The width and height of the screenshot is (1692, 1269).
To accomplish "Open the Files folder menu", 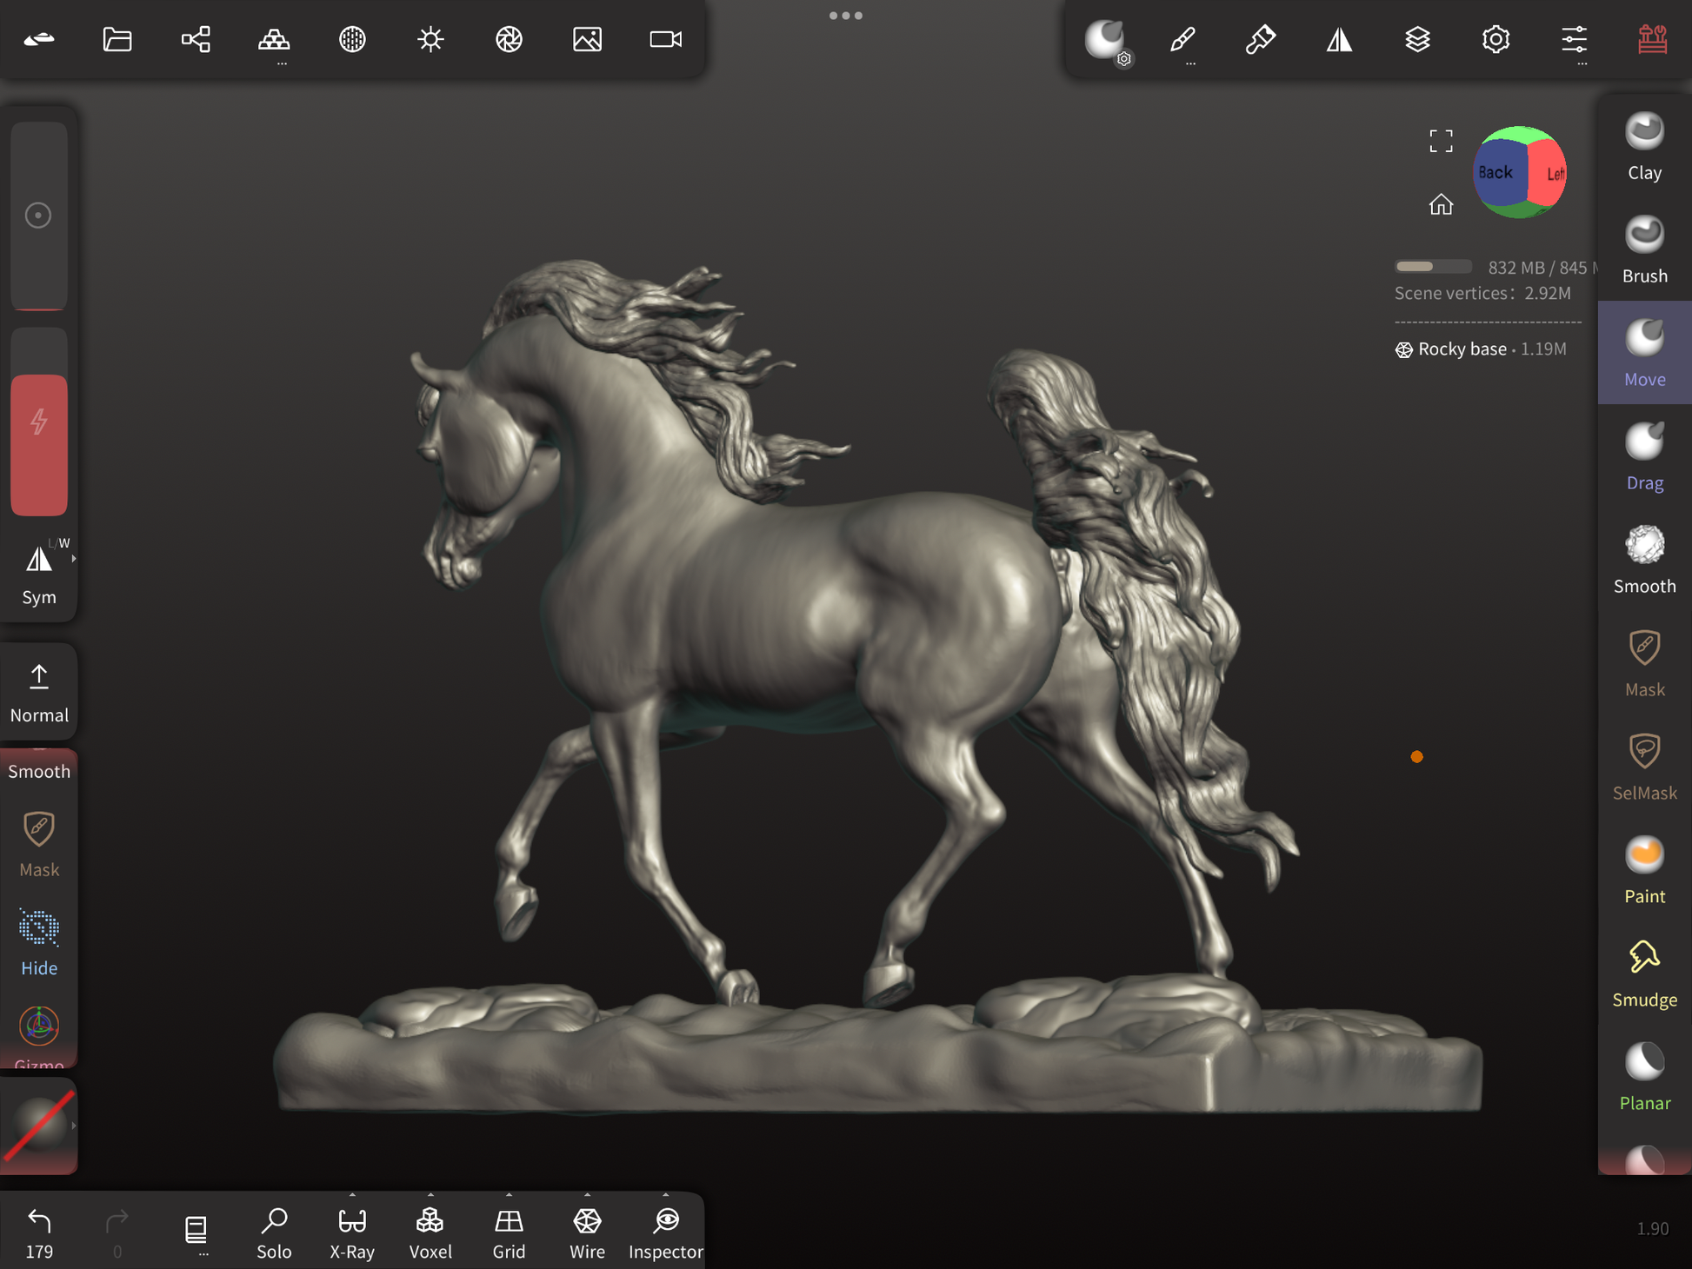I will (x=117, y=39).
